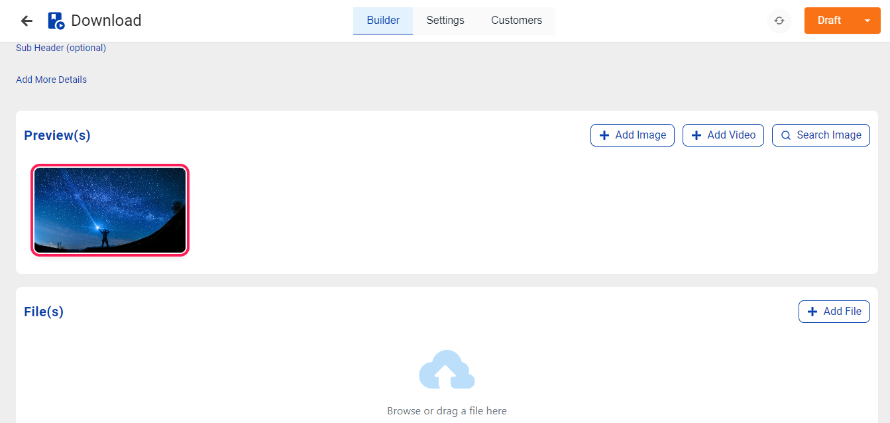Viewport: 890px width, 423px height.
Task: Click the back arrow to leave the editor
Action: (x=26, y=21)
